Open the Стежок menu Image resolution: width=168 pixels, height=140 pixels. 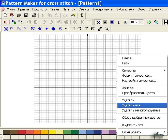coord(84,9)
